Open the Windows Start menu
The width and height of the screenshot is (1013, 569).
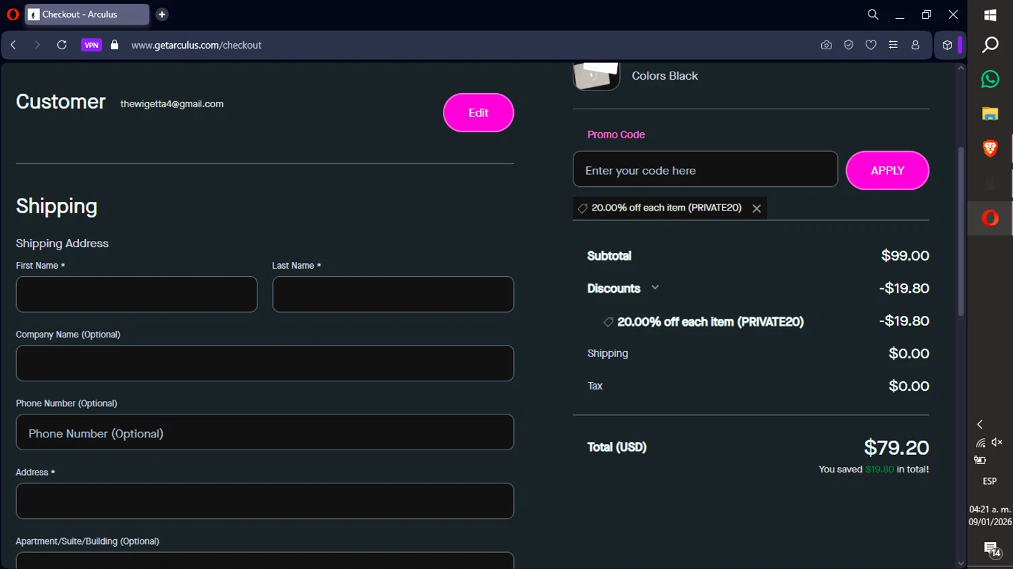coord(990,15)
